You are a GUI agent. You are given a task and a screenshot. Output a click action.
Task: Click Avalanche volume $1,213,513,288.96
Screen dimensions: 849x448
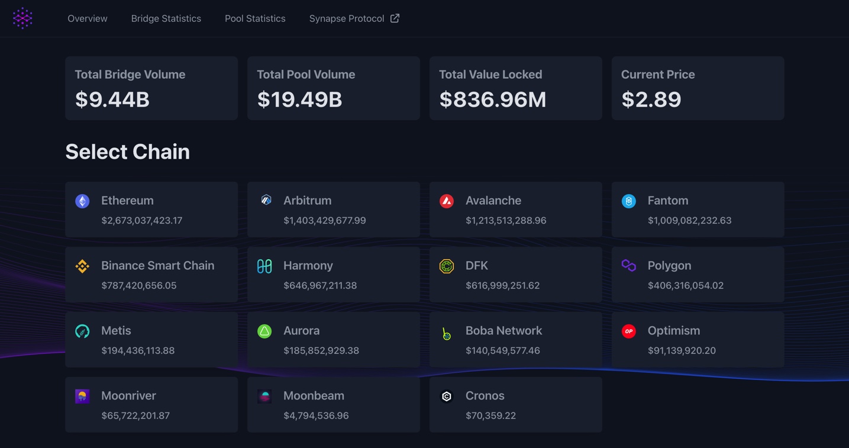(506, 221)
